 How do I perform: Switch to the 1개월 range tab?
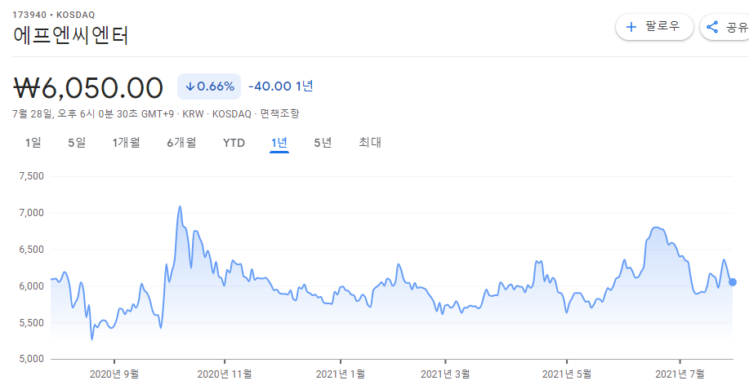click(126, 143)
